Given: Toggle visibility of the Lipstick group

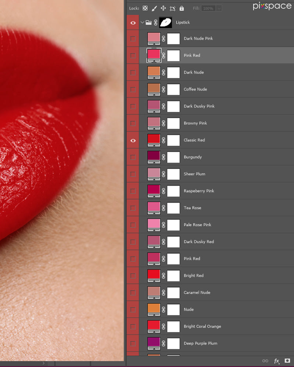Looking at the screenshot, I should tap(133, 22).
